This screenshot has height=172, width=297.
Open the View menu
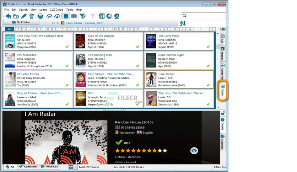click(33, 10)
